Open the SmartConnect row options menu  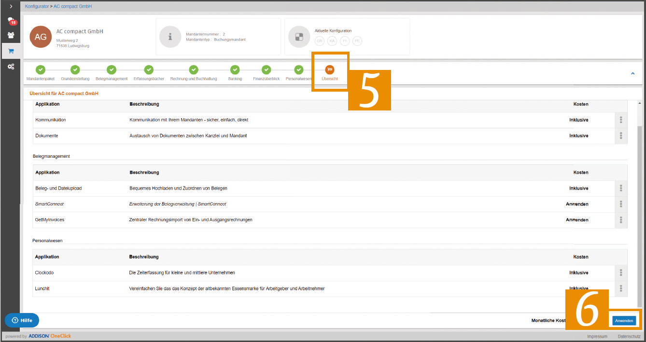coord(621,204)
